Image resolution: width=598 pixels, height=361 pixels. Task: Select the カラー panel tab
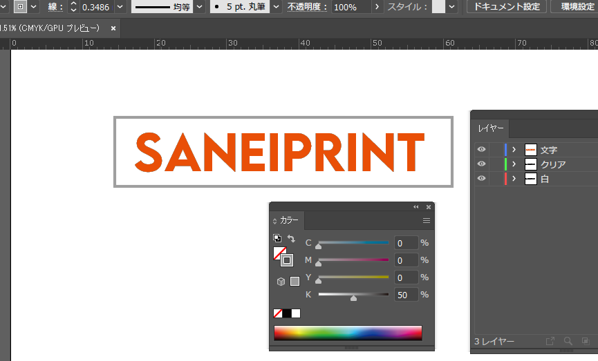click(289, 220)
